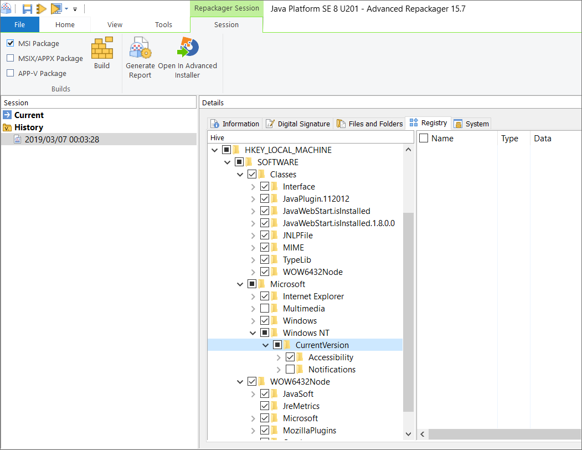Screen dimensions: 582x450
Task: Enable the APP-V Package checkbox
Action: [11, 73]
